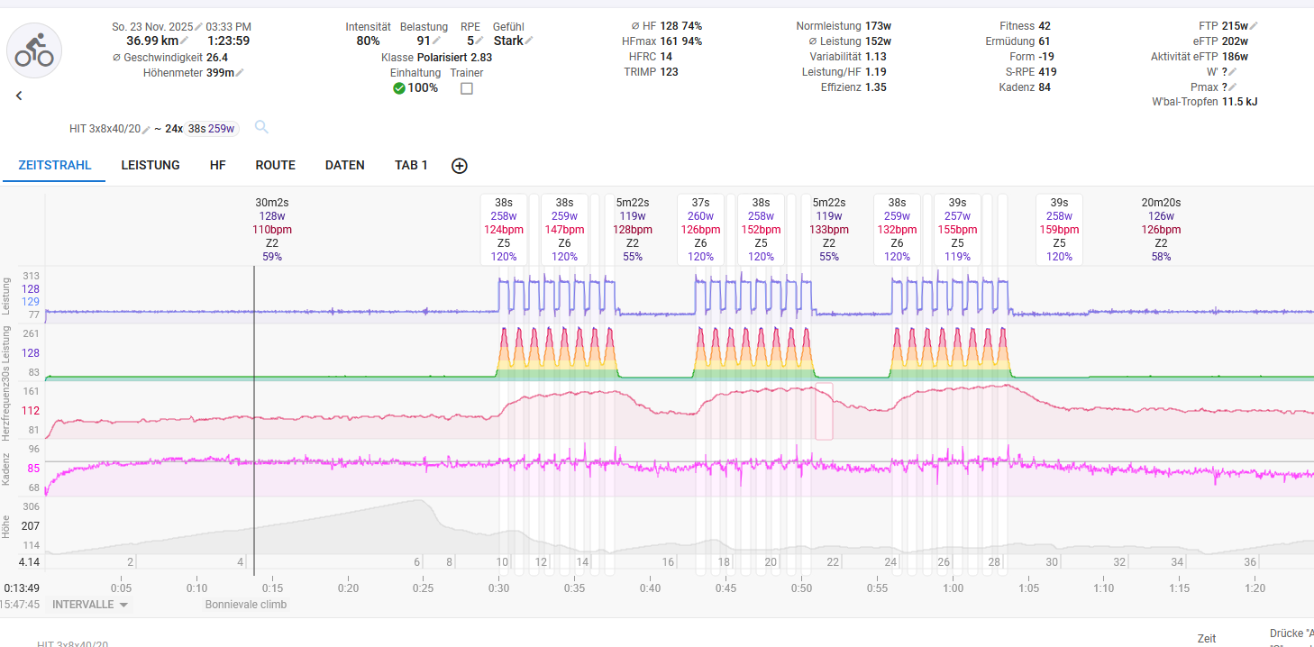Select the DATEN tab
Image resolution: width=1314 pixels, height=647 pixels.
344,166
